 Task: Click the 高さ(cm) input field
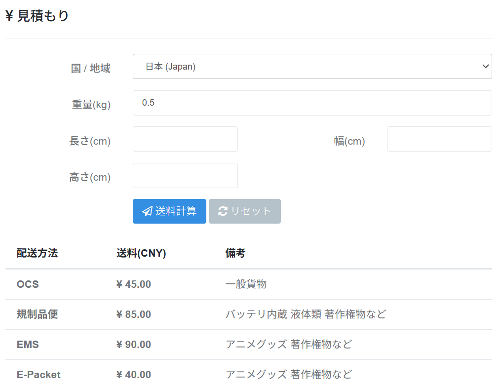click(185, 176)
